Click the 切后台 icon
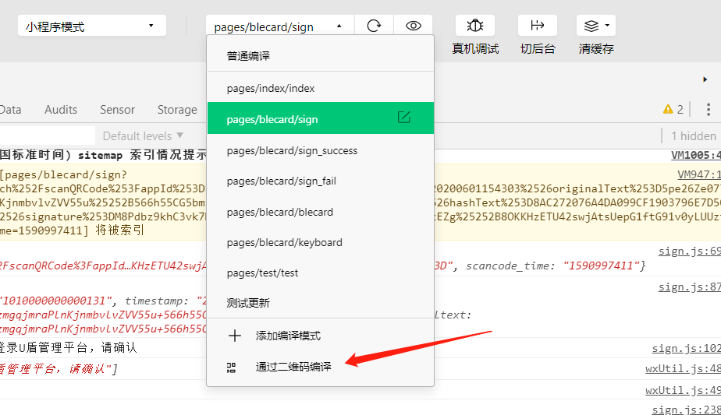This screenshot has height=415, width=721. pos(537,25)
